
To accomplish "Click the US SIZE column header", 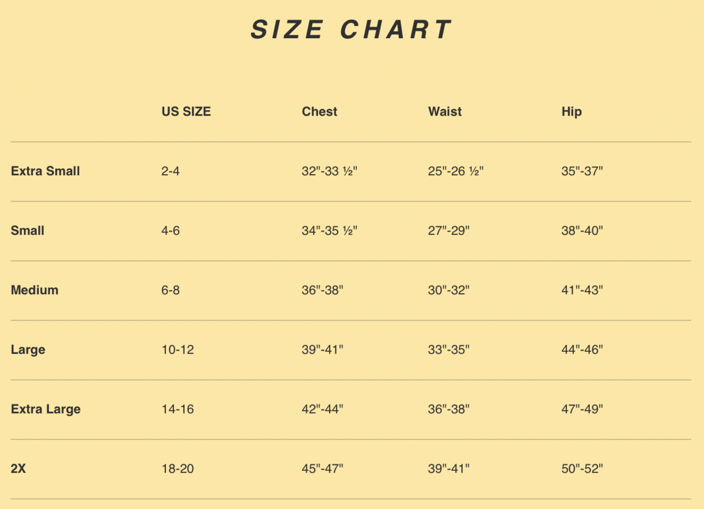I will tap(186, 111).
